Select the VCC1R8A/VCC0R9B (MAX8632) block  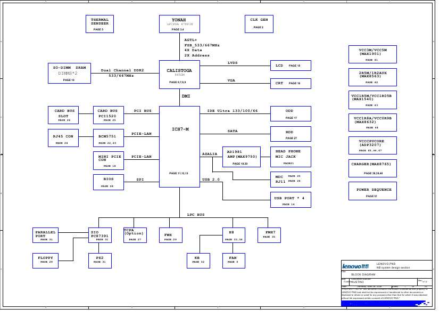[x=372, y=123]
